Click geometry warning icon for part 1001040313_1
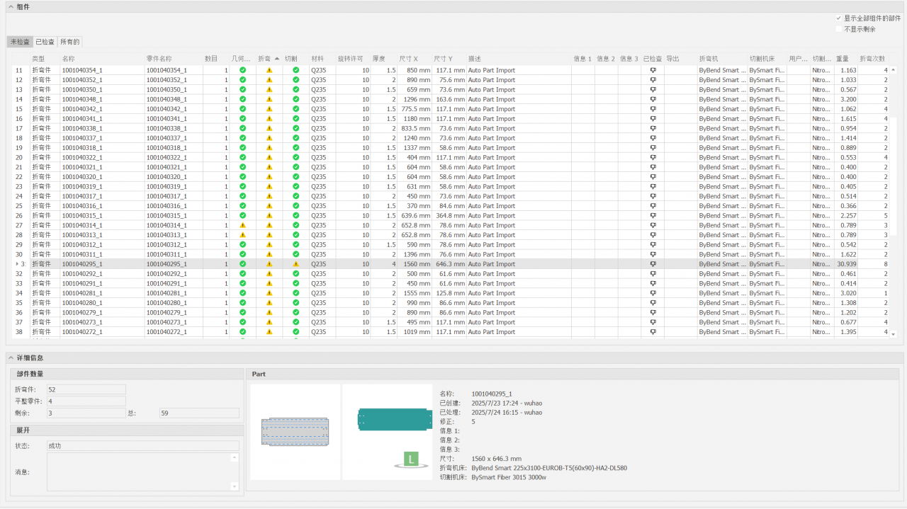Screen dimensions: 907x509 point(242,235)
